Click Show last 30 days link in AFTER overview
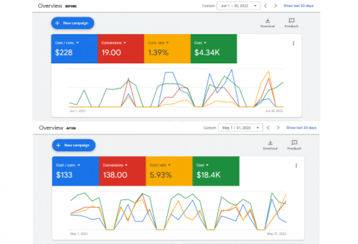The height and width of the screenshot is (244, 358). (x=301, y=128)
